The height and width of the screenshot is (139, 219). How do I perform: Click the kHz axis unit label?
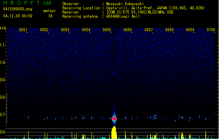click(x=3, y=28)
